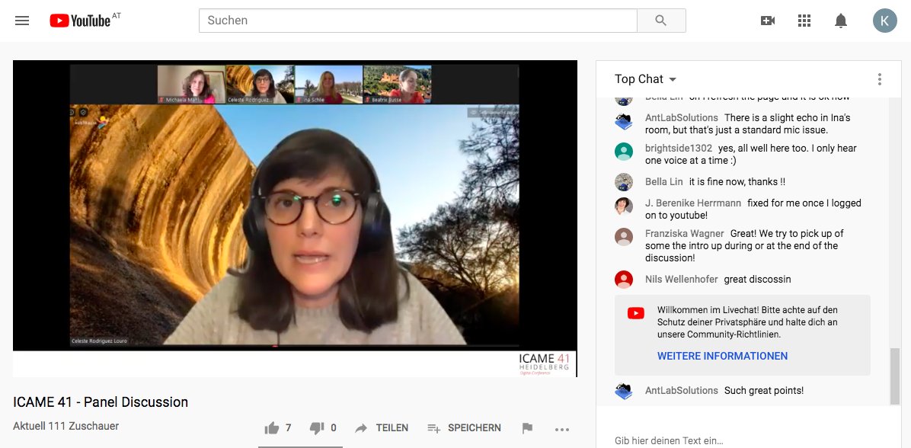The image size is (911, 448).
Task: Open the notifications bell
Action: point(841,21)
